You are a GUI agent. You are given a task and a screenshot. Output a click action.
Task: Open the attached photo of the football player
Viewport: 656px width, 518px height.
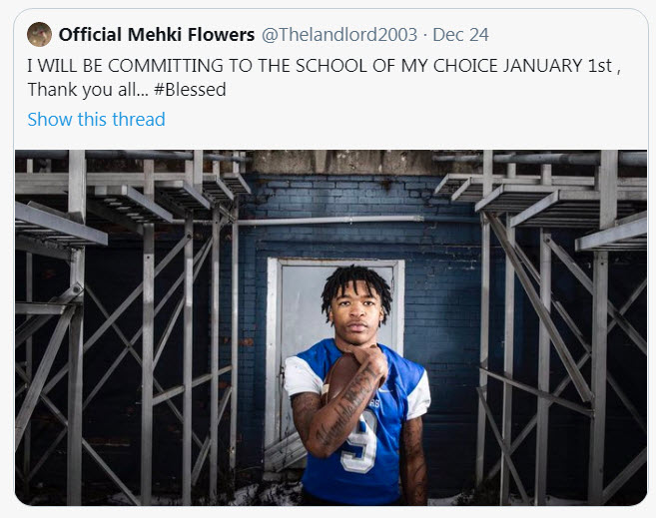pos(329,327)
